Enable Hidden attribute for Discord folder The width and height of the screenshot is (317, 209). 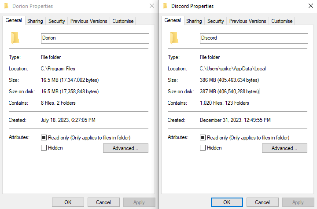point(203,148)
